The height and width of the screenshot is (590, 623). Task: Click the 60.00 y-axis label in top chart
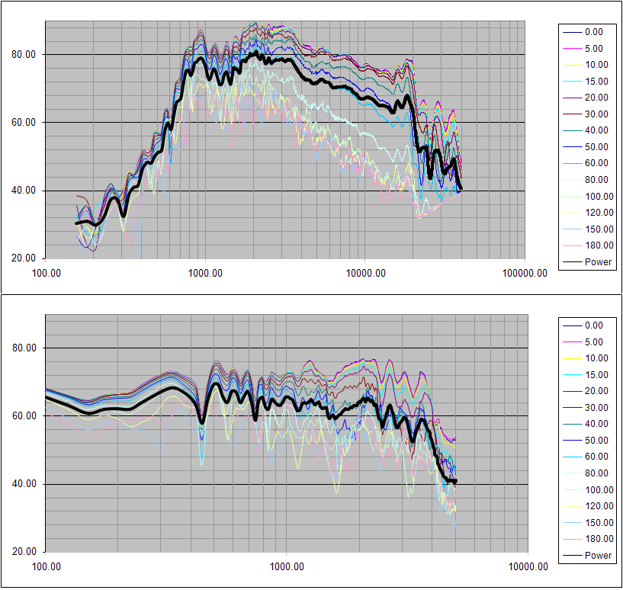point(24,123)
